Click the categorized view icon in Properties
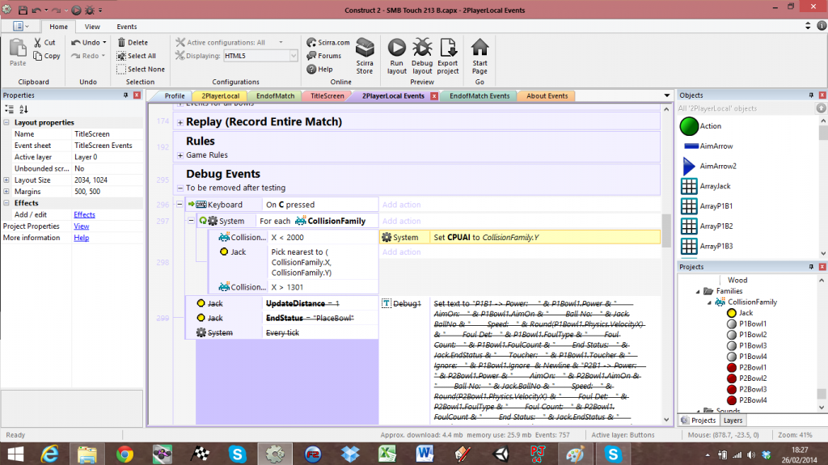Viewport: 828px width, 465px height. coord(10,109)
